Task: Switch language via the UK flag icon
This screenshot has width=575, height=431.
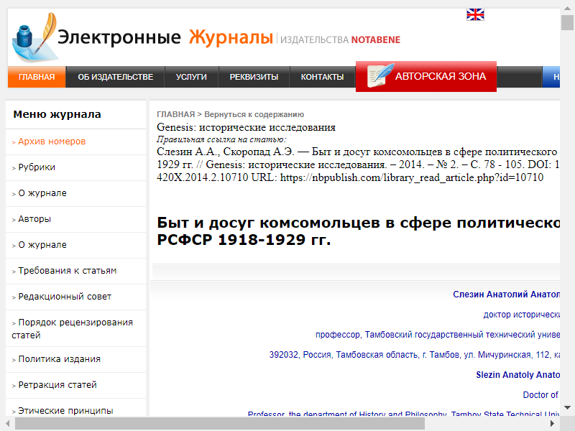Action: [475, 14]
